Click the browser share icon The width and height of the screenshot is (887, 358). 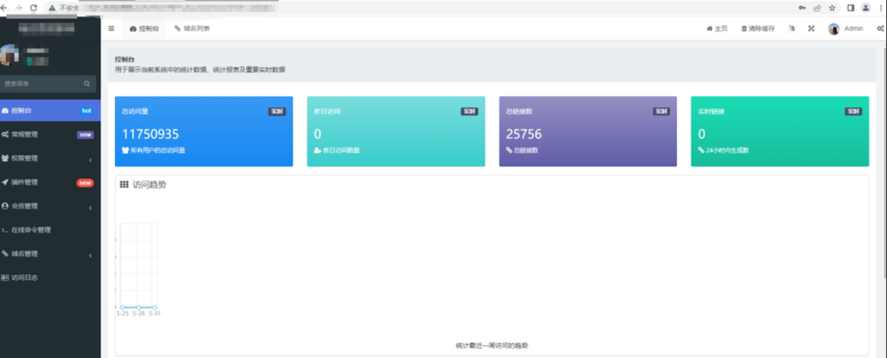tap(817, 7)
